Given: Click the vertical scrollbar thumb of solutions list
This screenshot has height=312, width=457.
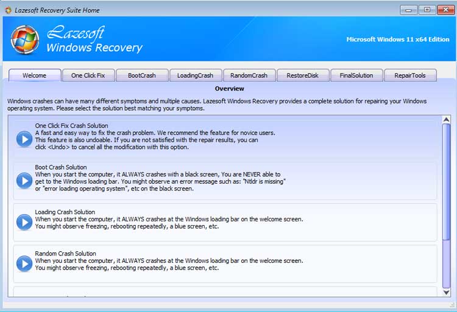Looking at the screenshot, I should tap(446, 182).
